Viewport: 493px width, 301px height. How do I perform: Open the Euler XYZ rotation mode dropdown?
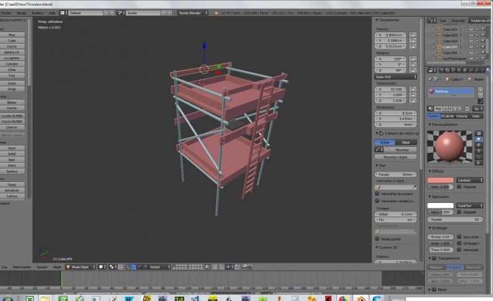click(396, 77)
